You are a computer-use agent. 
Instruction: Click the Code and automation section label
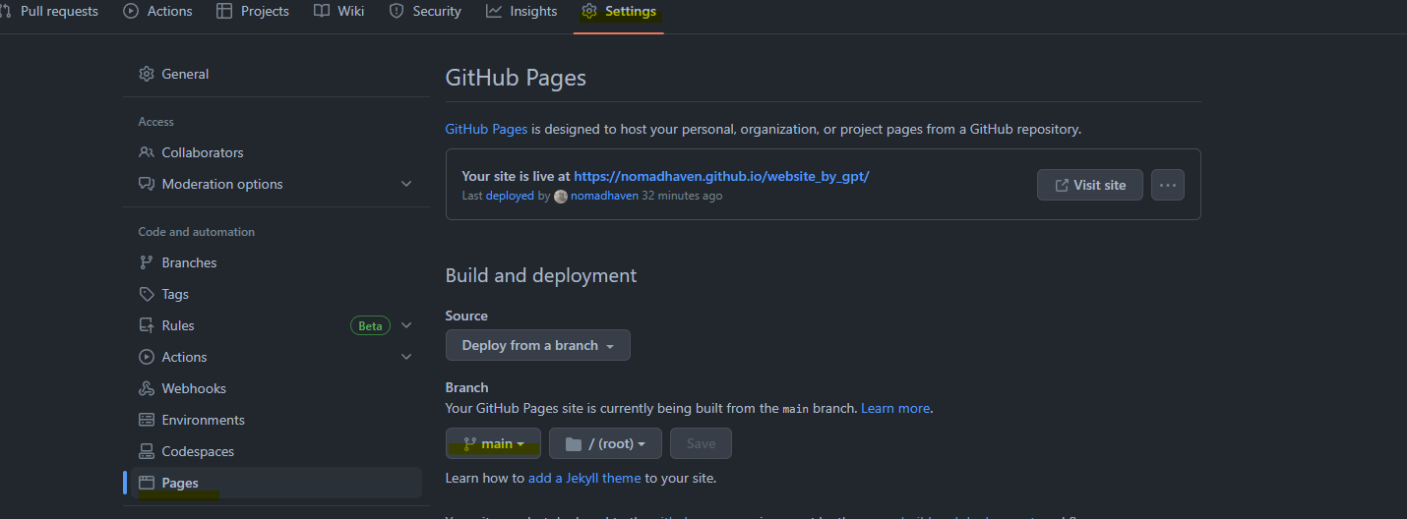(196, 232)
